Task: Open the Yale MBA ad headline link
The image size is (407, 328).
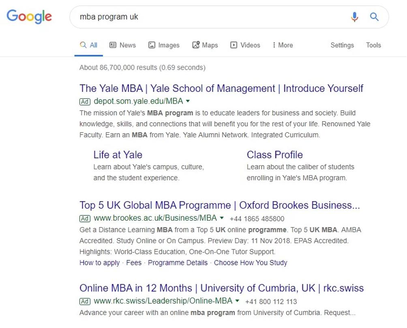Action: 221,88
